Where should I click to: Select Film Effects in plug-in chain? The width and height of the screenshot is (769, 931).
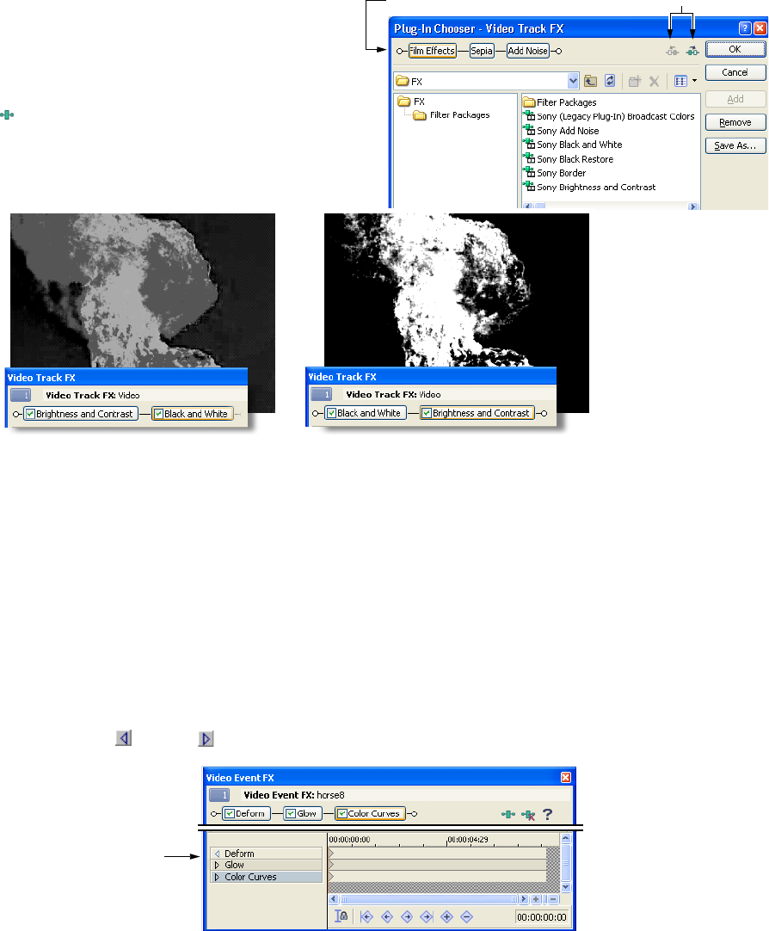tap(433, 51)
